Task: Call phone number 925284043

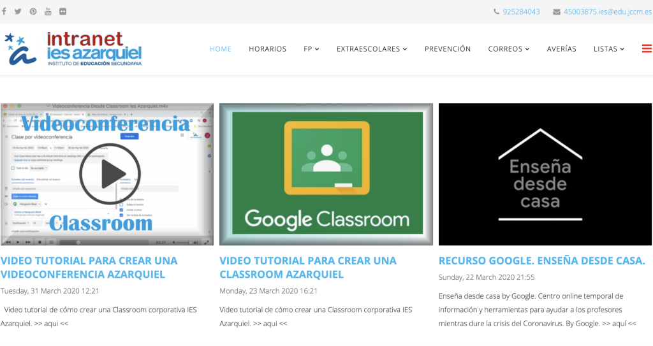Action: [521, 11]
